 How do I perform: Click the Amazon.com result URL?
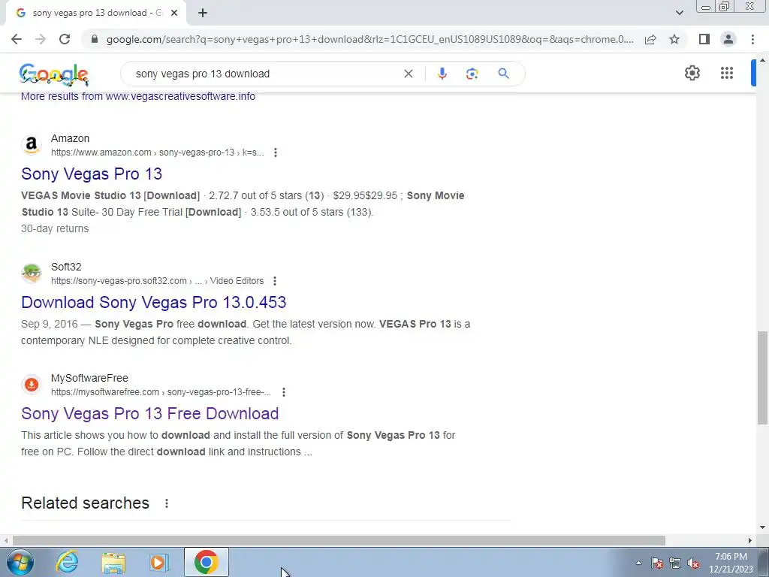pos(157,153)
